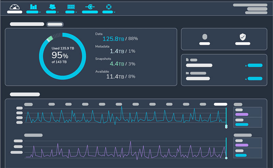Viewport: 273px width, 168px height.
Task: Click the grid cluster icon in navbar
Action: click(71, 7)
